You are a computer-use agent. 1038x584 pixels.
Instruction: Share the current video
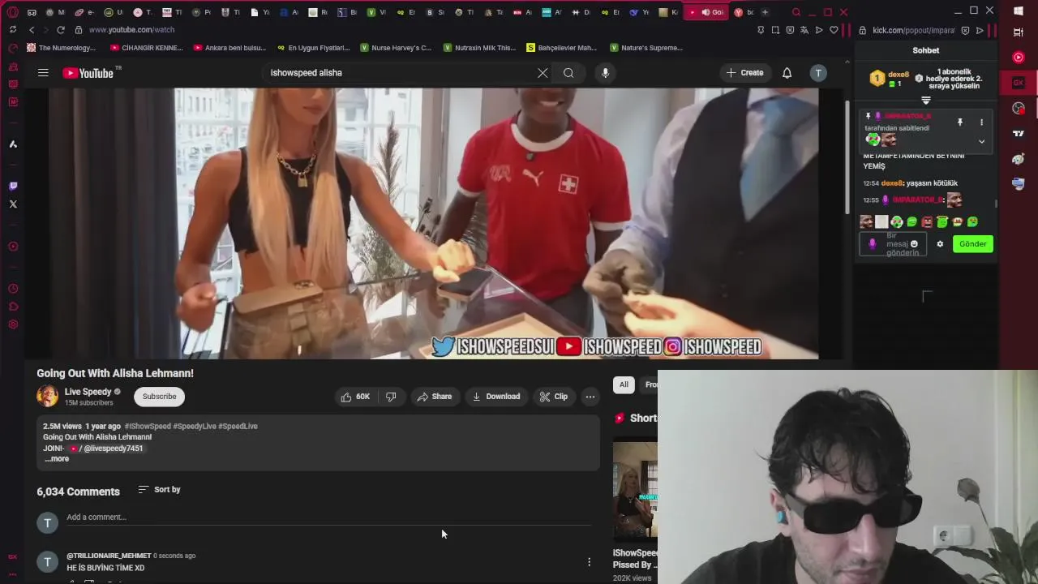(x=435, y=397)
